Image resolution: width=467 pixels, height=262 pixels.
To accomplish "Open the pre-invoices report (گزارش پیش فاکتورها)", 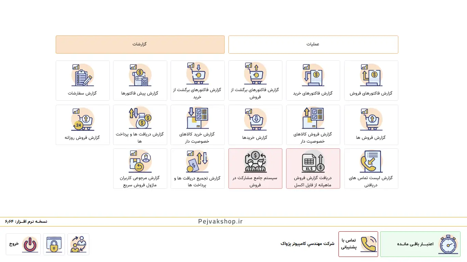I will tap(140, 81).
